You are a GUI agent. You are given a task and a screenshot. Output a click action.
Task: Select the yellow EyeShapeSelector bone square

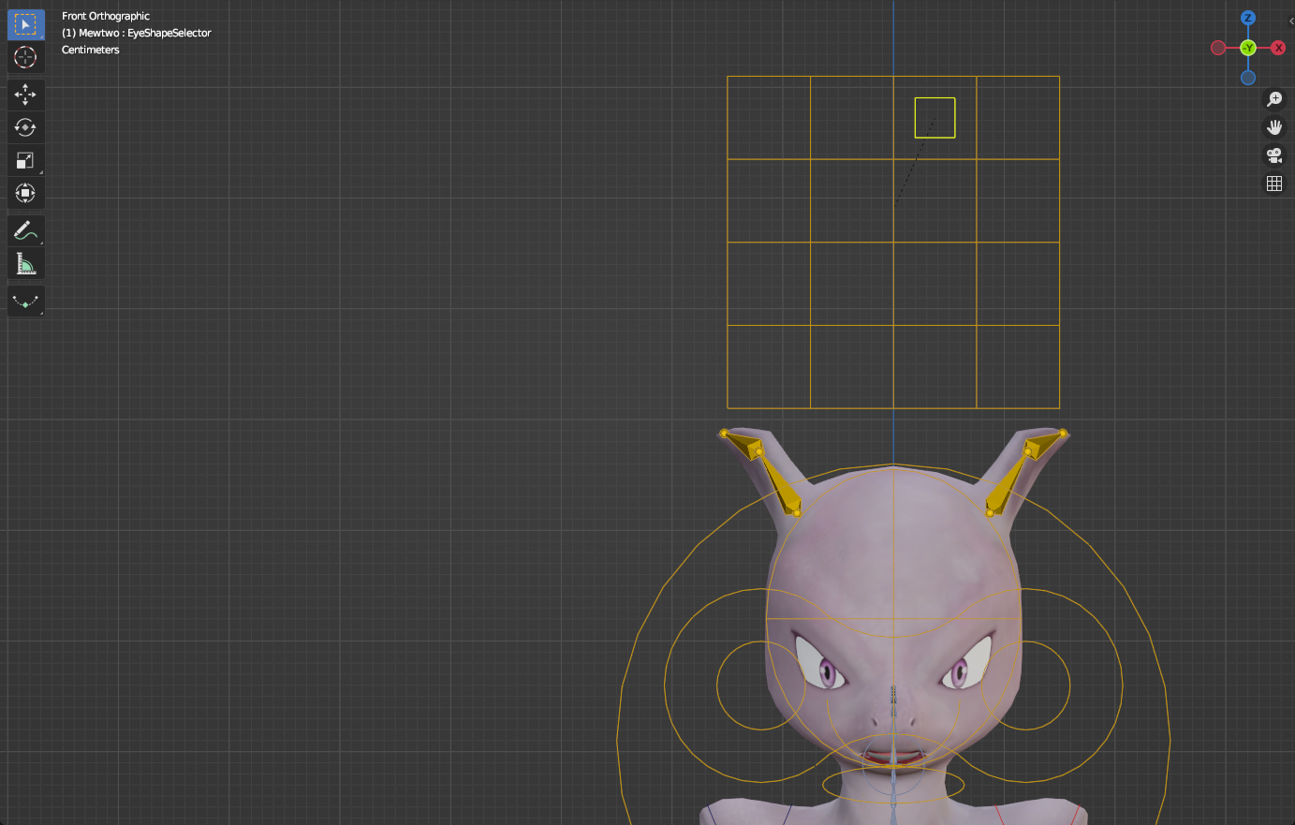click(x=934, y=117)
